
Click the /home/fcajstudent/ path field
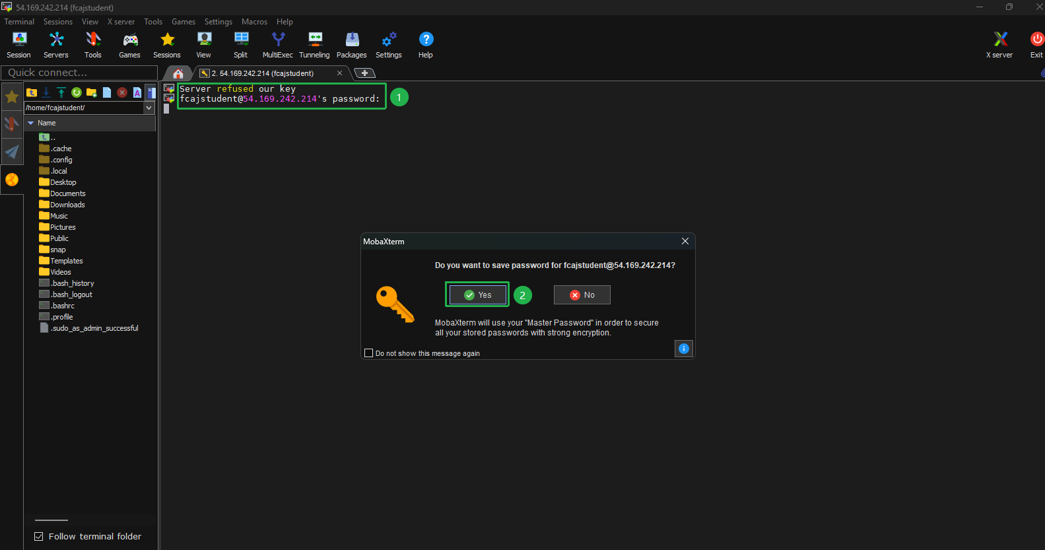84,108
